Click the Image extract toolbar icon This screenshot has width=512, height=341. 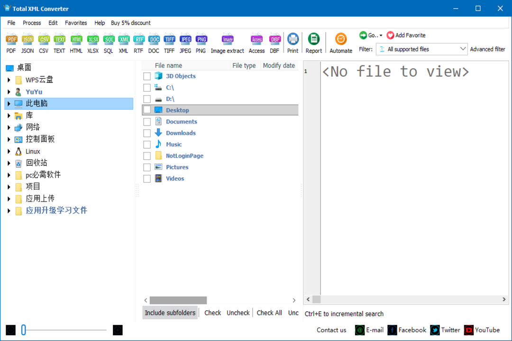point(228,40)
